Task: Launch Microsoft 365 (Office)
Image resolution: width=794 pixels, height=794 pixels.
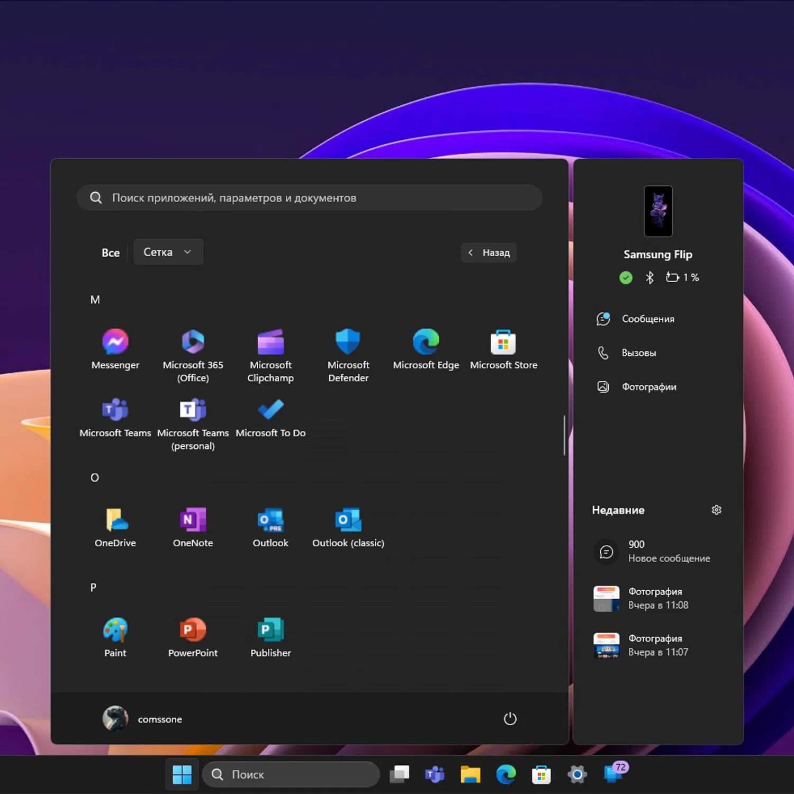Action: pyautogui.click(x=193, y=355)
